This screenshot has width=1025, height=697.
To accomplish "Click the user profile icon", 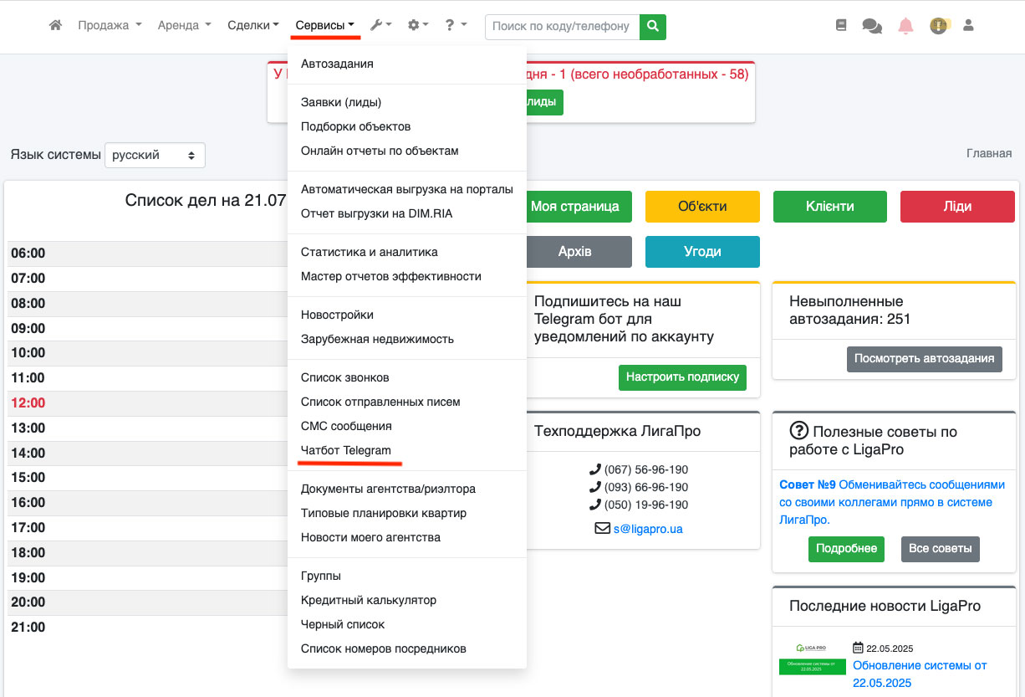I will pyautogui.click(x=969, y=26).
